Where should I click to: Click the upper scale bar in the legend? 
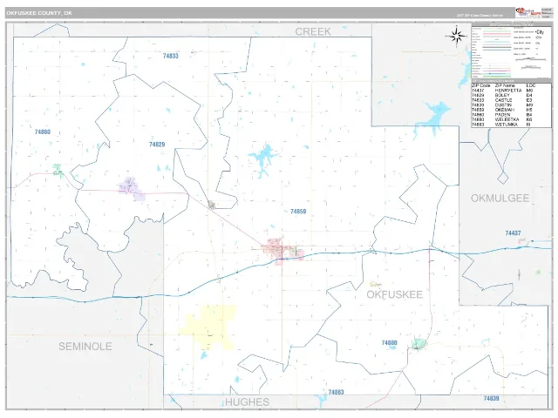[x=531, y=59]
